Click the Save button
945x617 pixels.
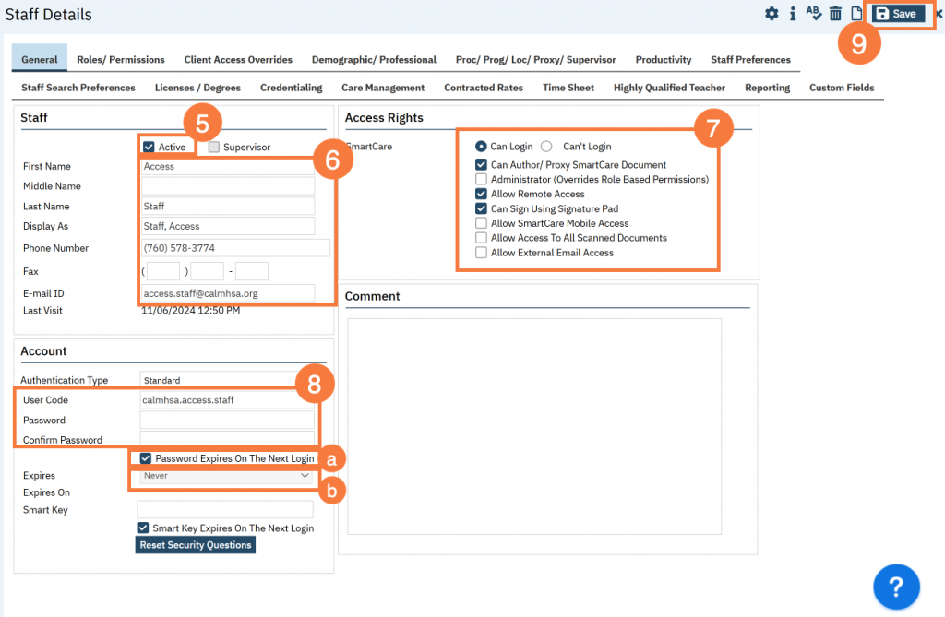(x=898, y=14)
